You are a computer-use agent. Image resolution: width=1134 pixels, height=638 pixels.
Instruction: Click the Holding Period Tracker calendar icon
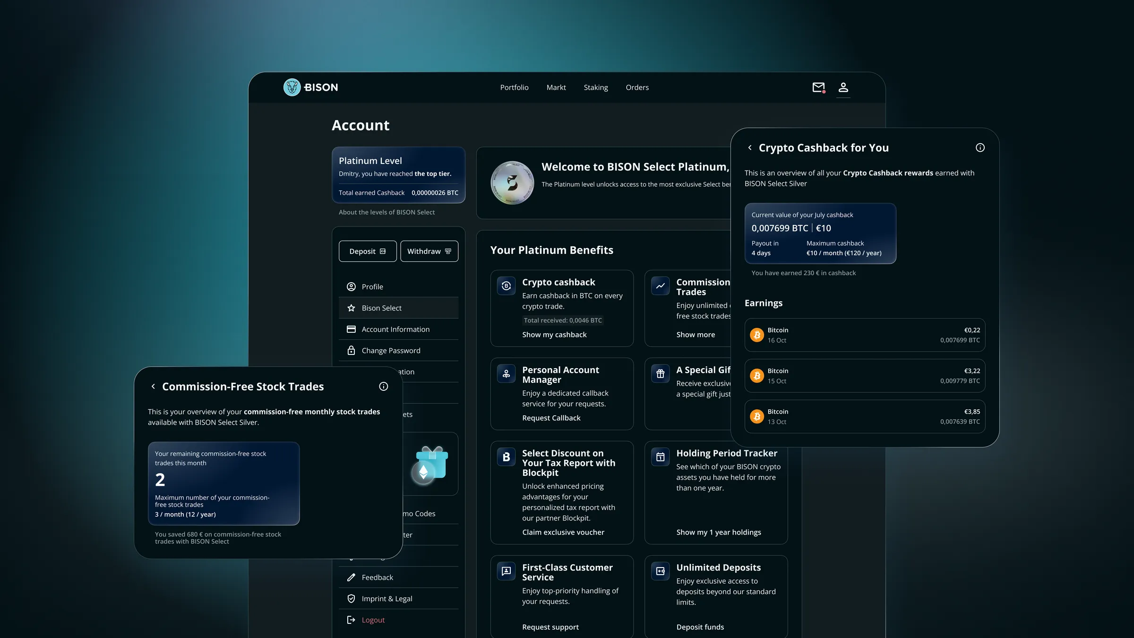point(661,457)
